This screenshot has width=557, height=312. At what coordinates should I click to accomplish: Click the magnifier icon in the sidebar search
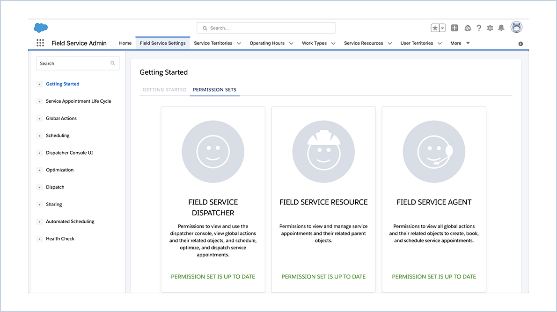pyautogui.click(x=112, y=63)
